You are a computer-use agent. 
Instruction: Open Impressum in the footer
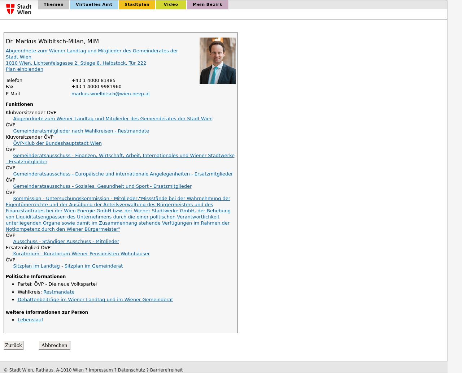pyautogui.click(x=101, y=370)
